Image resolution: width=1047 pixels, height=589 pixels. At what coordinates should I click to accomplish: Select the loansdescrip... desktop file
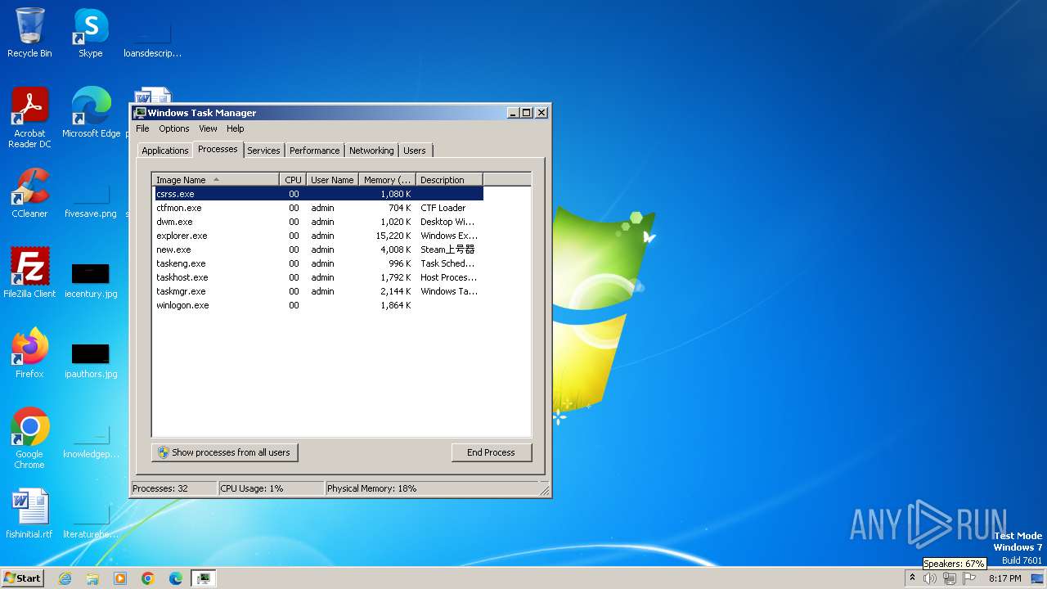pos(152,38)
